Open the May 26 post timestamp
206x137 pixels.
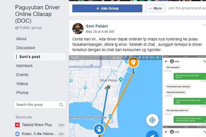100,32
